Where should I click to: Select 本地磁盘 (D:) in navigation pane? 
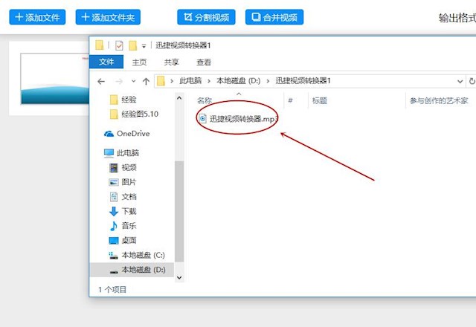tap(132, 270)
